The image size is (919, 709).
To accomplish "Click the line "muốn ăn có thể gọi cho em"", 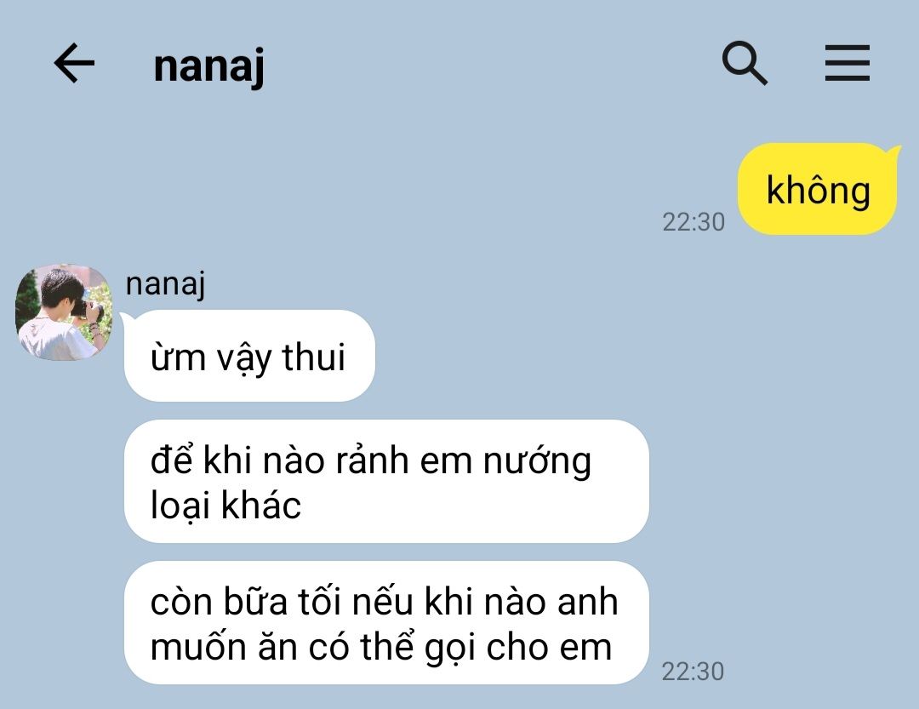I will pyautogui.click(x=381, y=648).
